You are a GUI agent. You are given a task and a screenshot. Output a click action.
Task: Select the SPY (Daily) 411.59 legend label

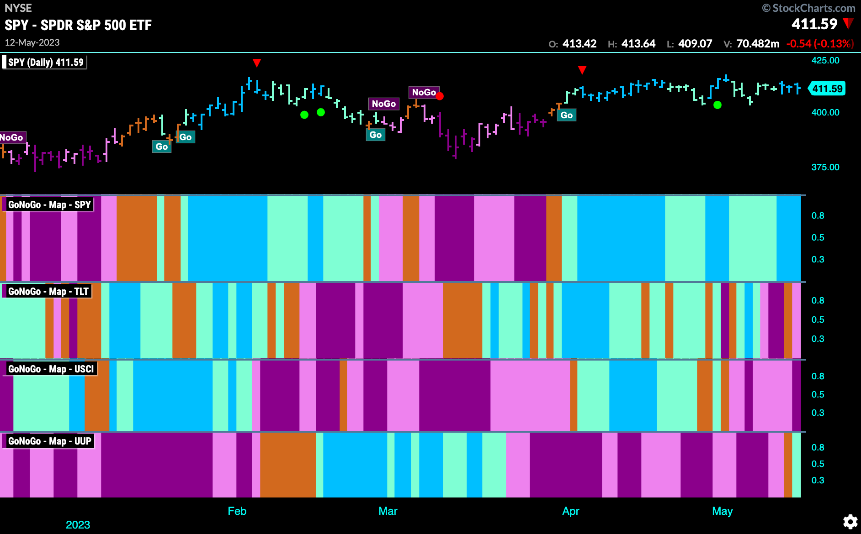(44, 62)
